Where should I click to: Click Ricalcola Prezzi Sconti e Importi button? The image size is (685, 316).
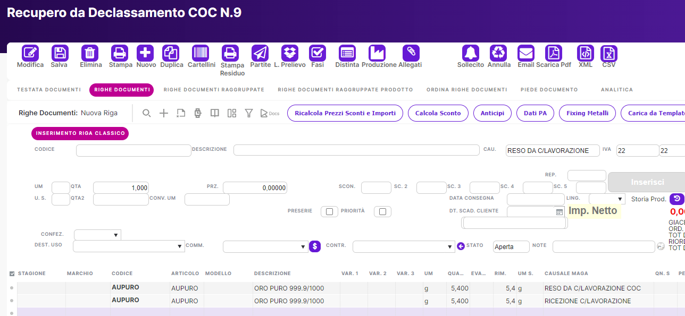point(345,113)
